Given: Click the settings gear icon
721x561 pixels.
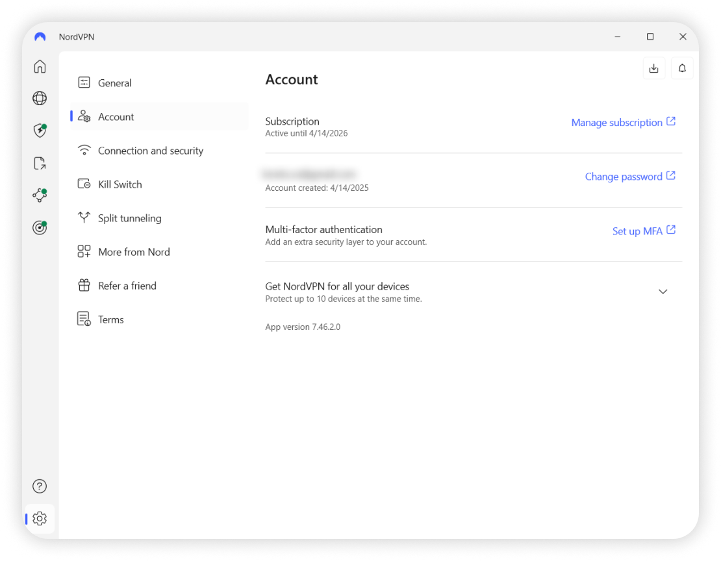Looking at the screenshot, I should tap(40, 519).
